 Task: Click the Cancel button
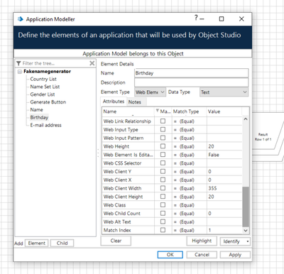click(202, 255)
